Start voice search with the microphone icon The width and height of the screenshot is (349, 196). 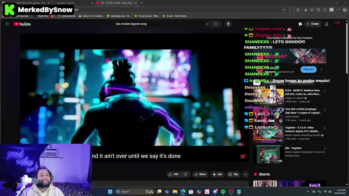click(x=228, y=24)
